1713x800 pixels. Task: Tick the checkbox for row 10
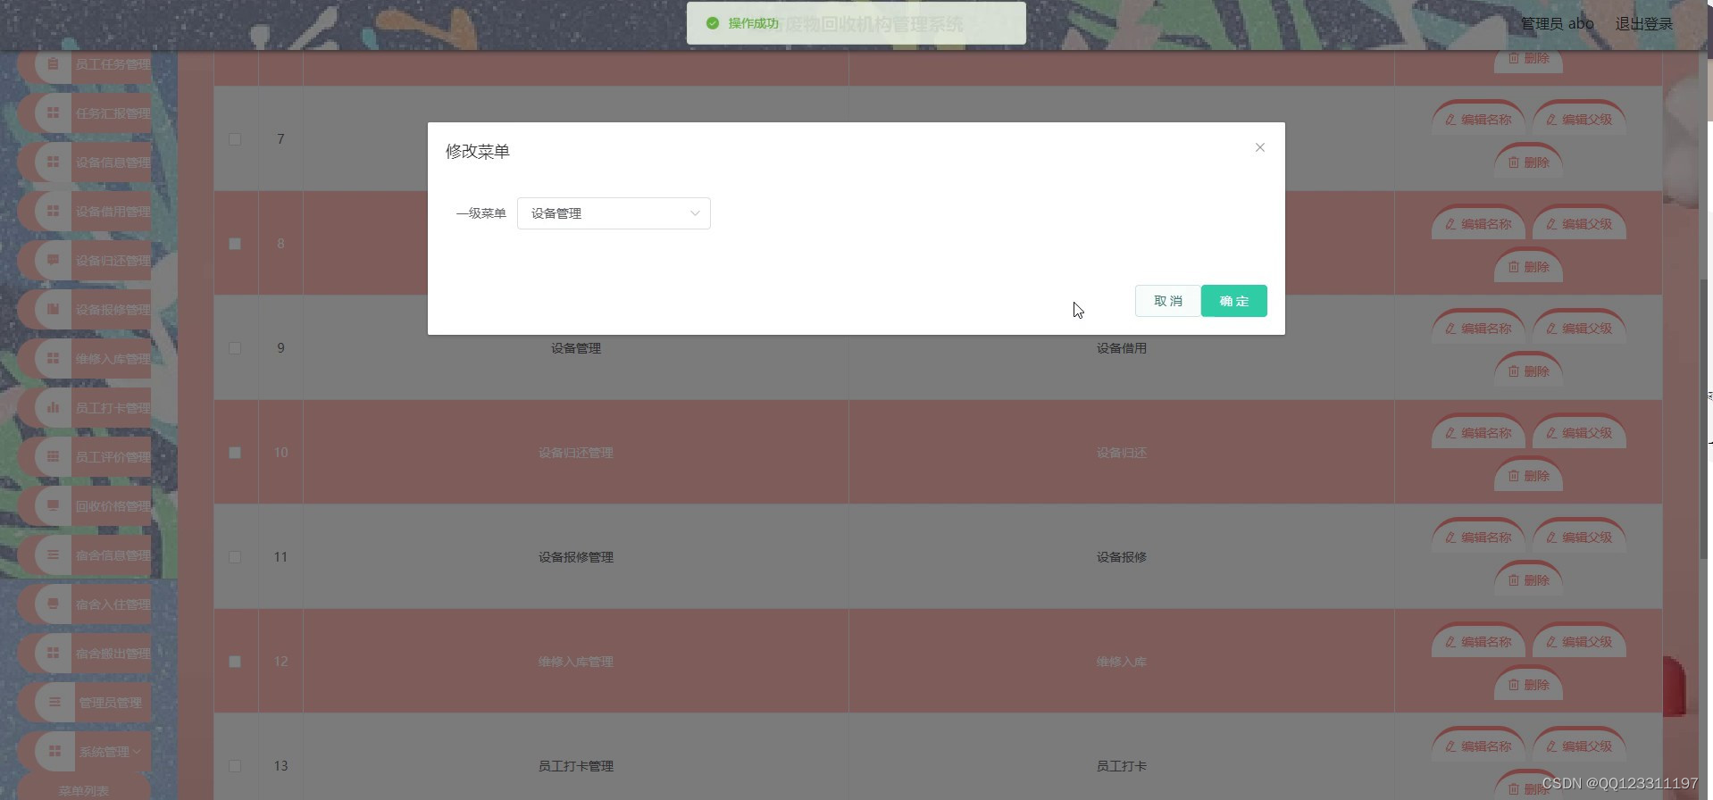(x=235, y=453)
